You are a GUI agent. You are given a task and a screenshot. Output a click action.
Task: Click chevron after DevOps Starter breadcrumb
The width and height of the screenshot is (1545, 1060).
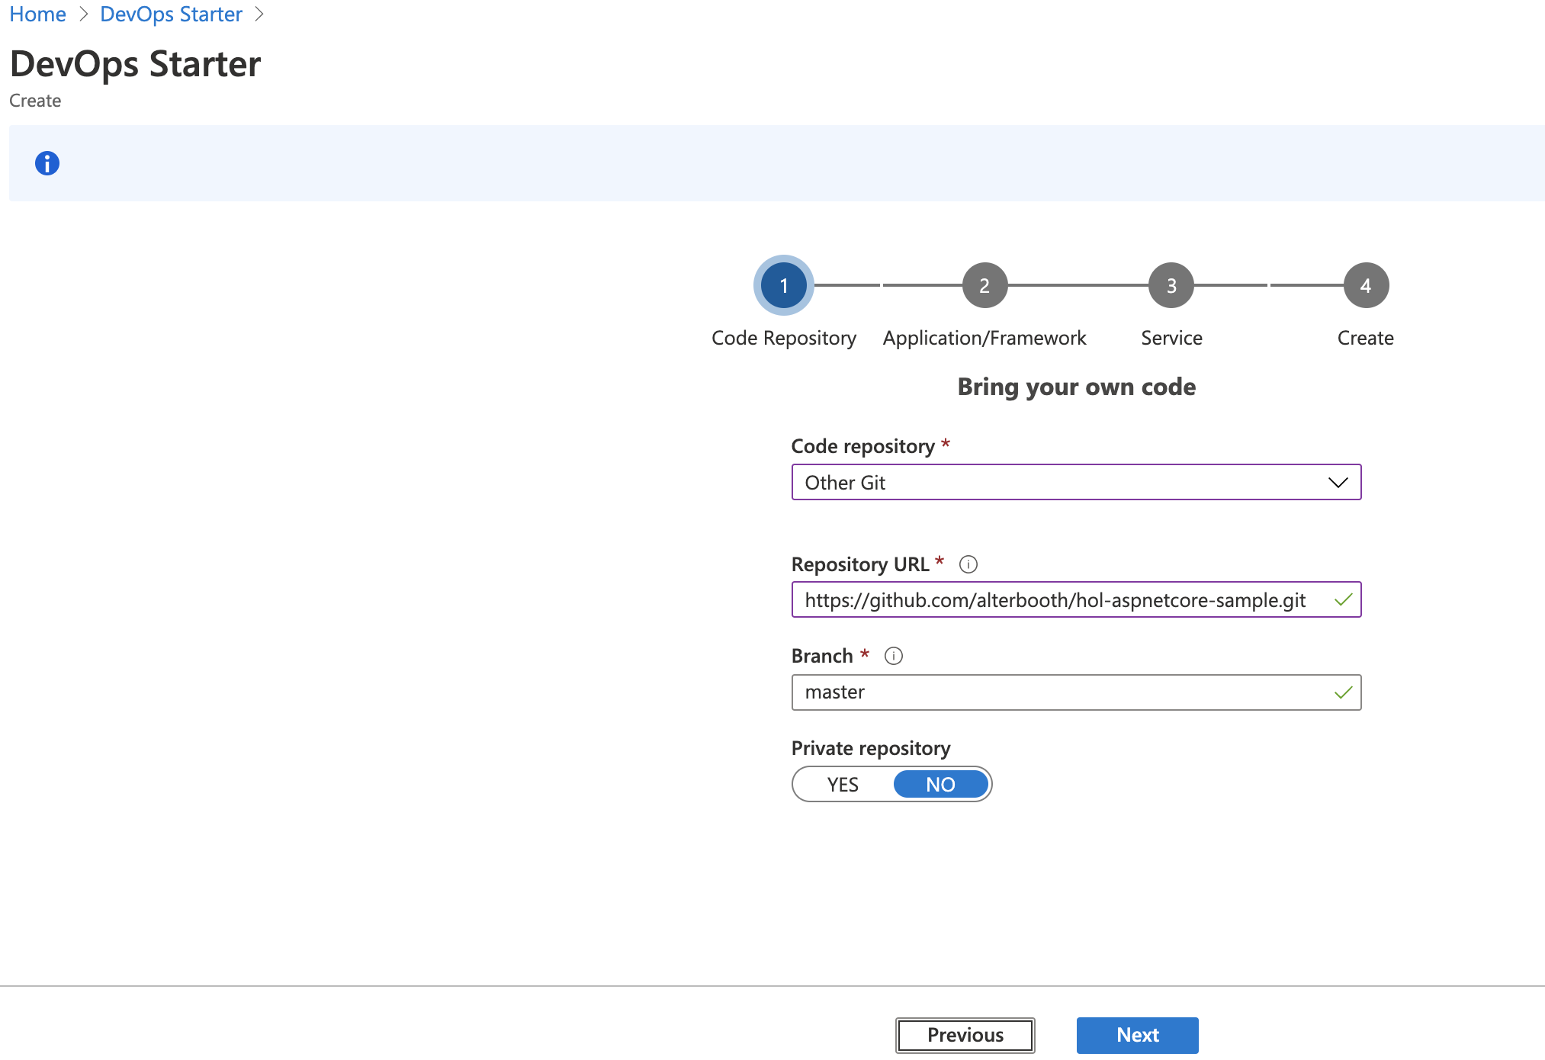(259, 14)
